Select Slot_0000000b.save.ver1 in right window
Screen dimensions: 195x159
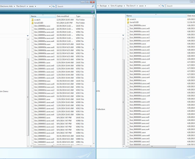(x=140, y=50)
